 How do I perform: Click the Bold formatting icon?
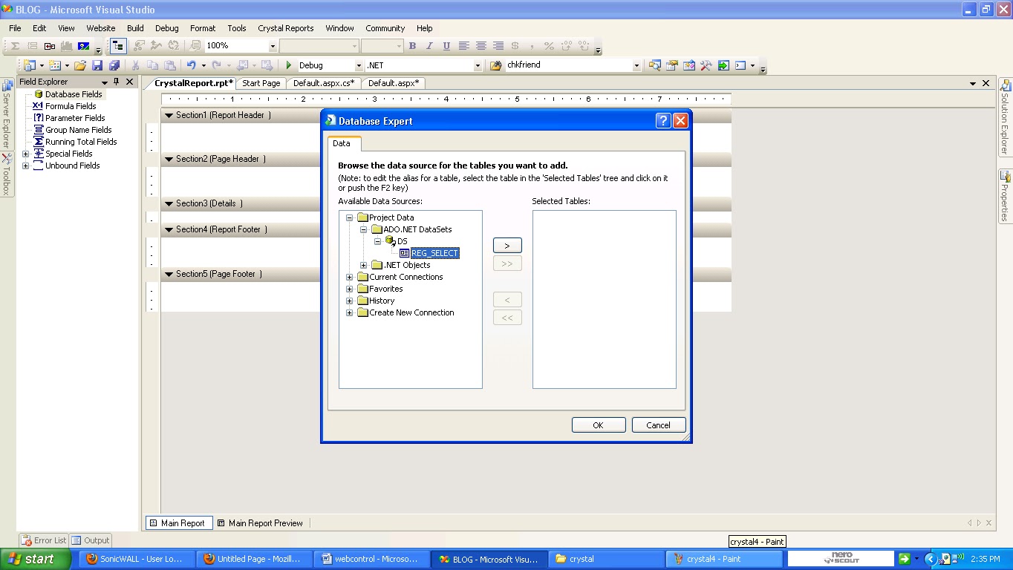412,46
